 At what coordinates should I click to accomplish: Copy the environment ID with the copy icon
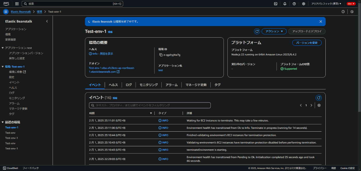(x=161, y=55)
